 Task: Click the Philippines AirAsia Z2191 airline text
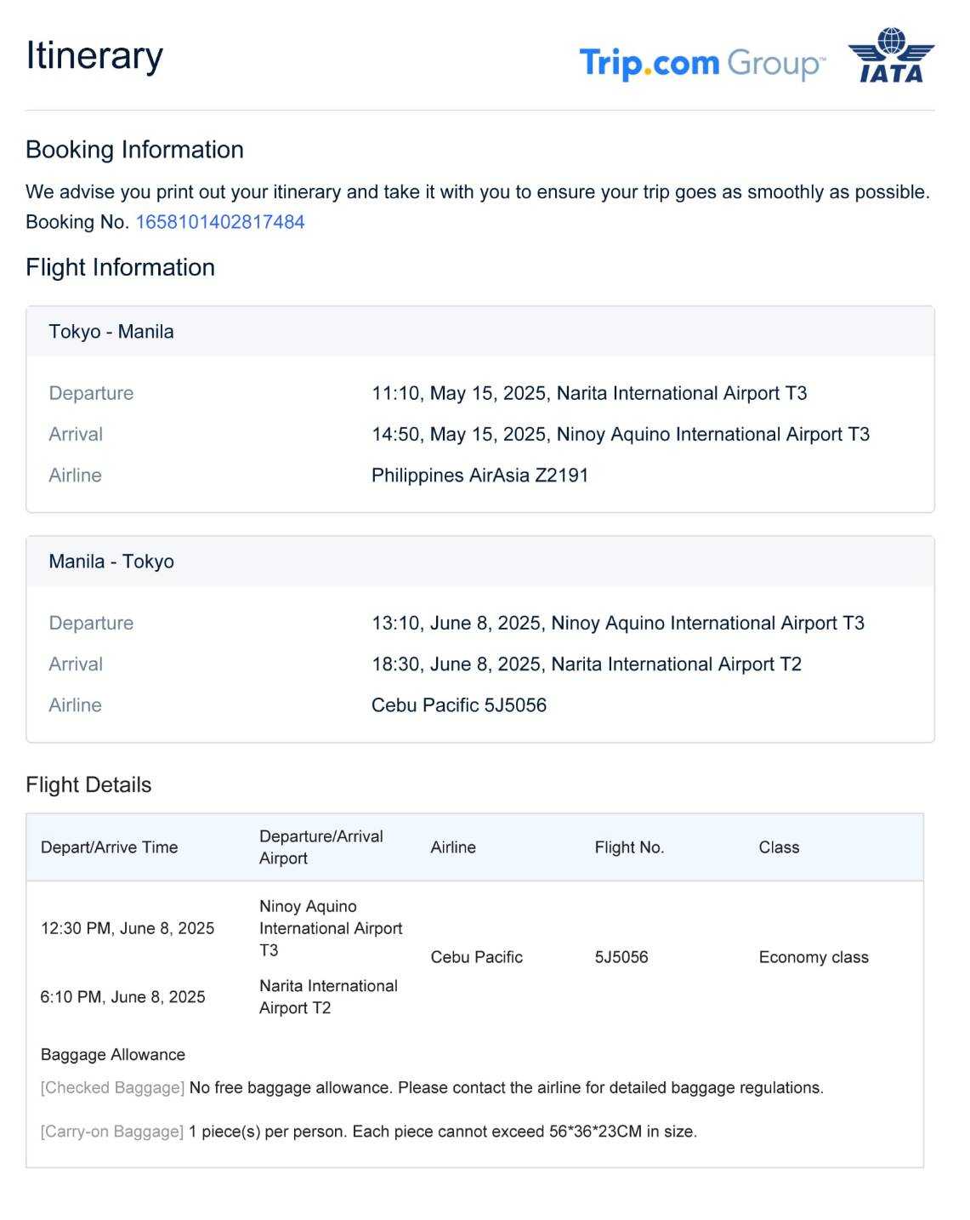point(479,476)
